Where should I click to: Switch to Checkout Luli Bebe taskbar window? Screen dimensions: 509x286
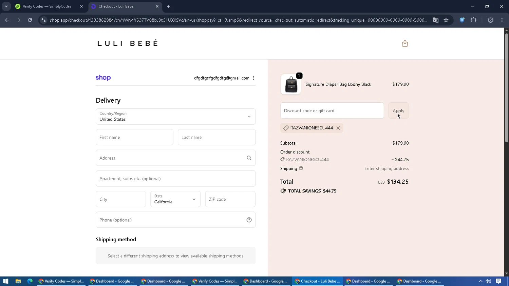pos(317,281)
